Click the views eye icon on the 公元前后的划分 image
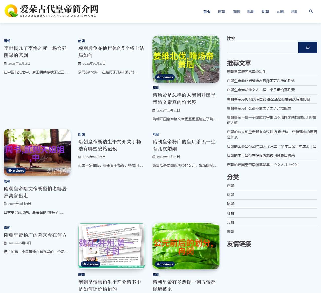Screen dimensions: 321x293 tap(159, 264)
